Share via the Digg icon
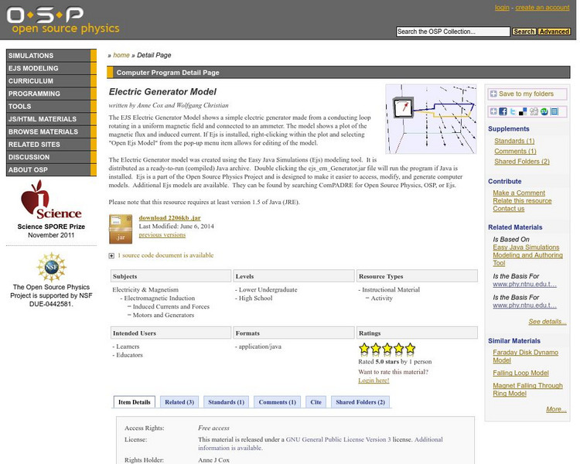 pyautogui.click(x=534, y=111)
